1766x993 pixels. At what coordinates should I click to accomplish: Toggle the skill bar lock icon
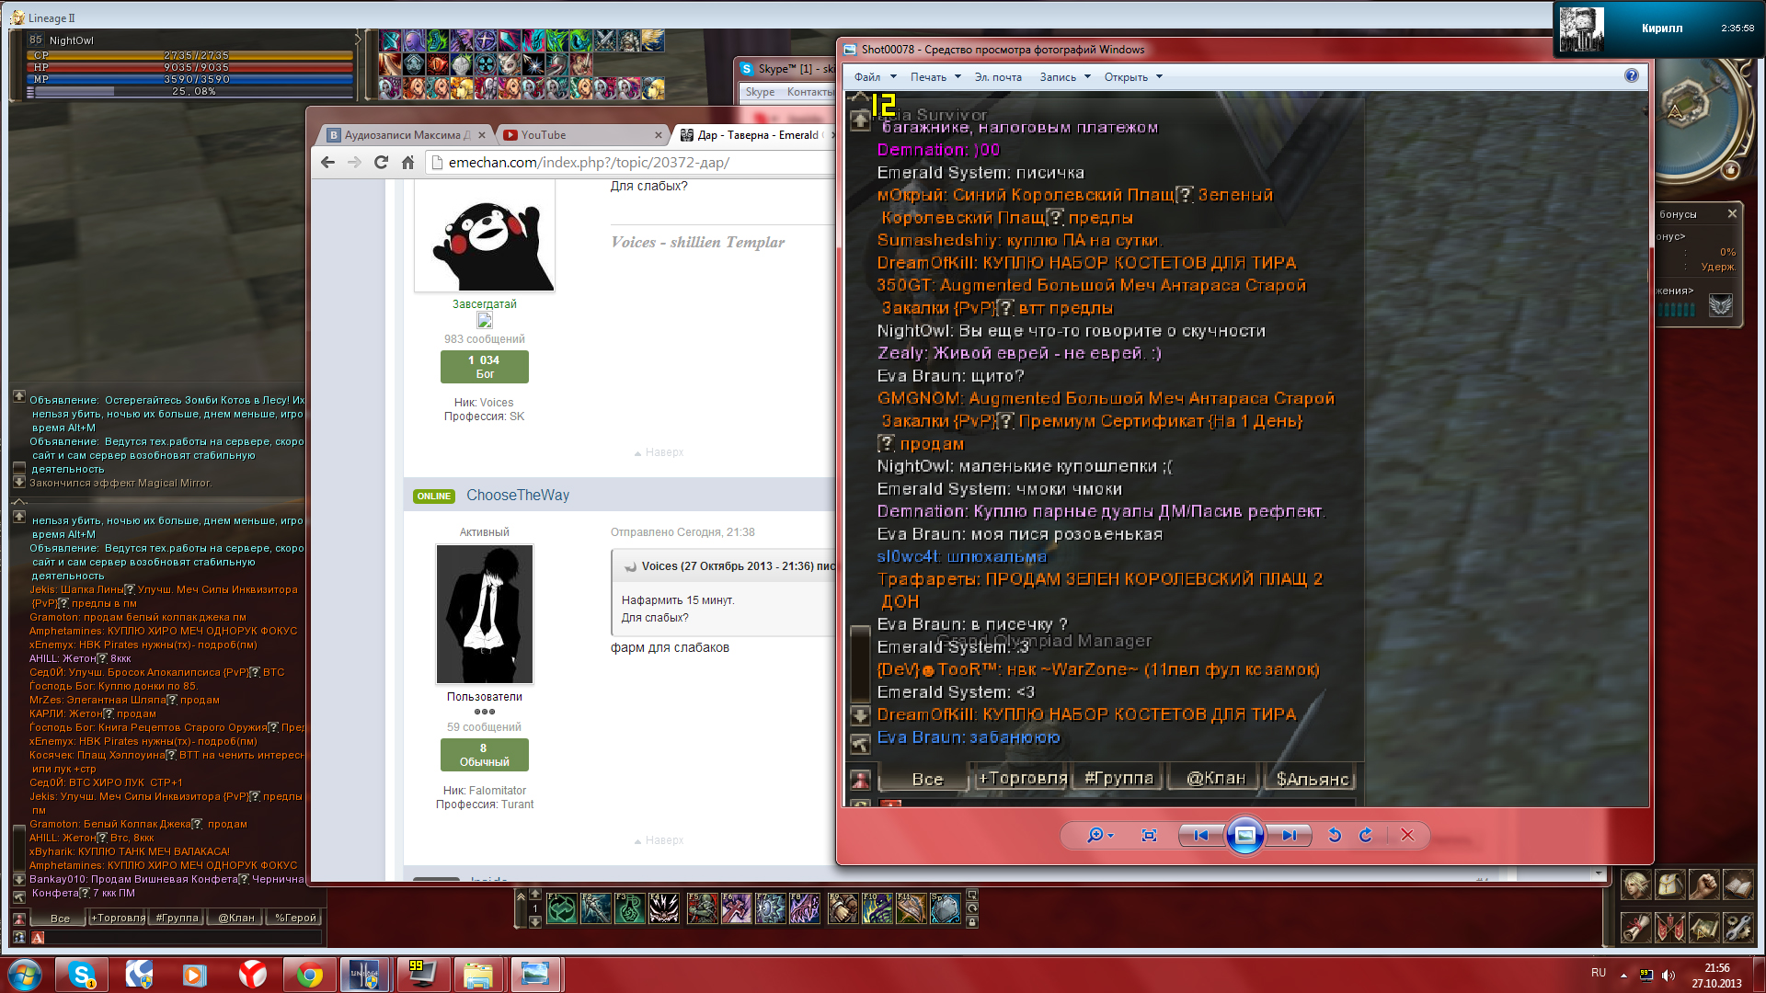pyautogui.click(x=972, y=921)
